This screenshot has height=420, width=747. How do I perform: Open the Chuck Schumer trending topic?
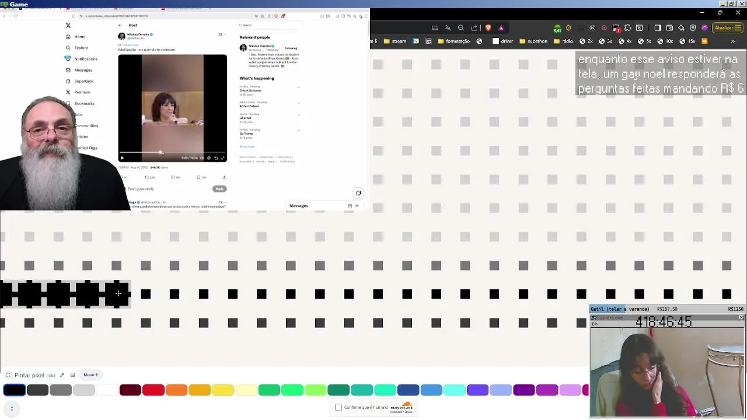[250, 90]
